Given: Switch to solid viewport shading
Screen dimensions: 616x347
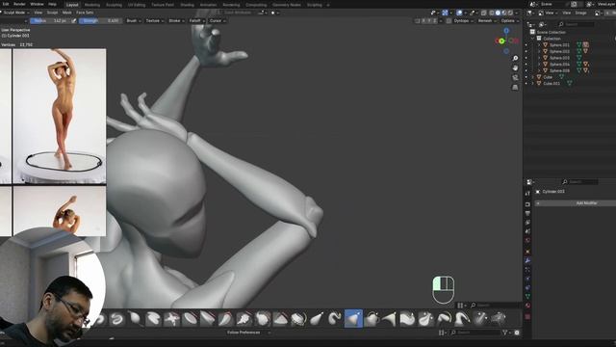Looking at the screenshot, I should click(498, 13).
